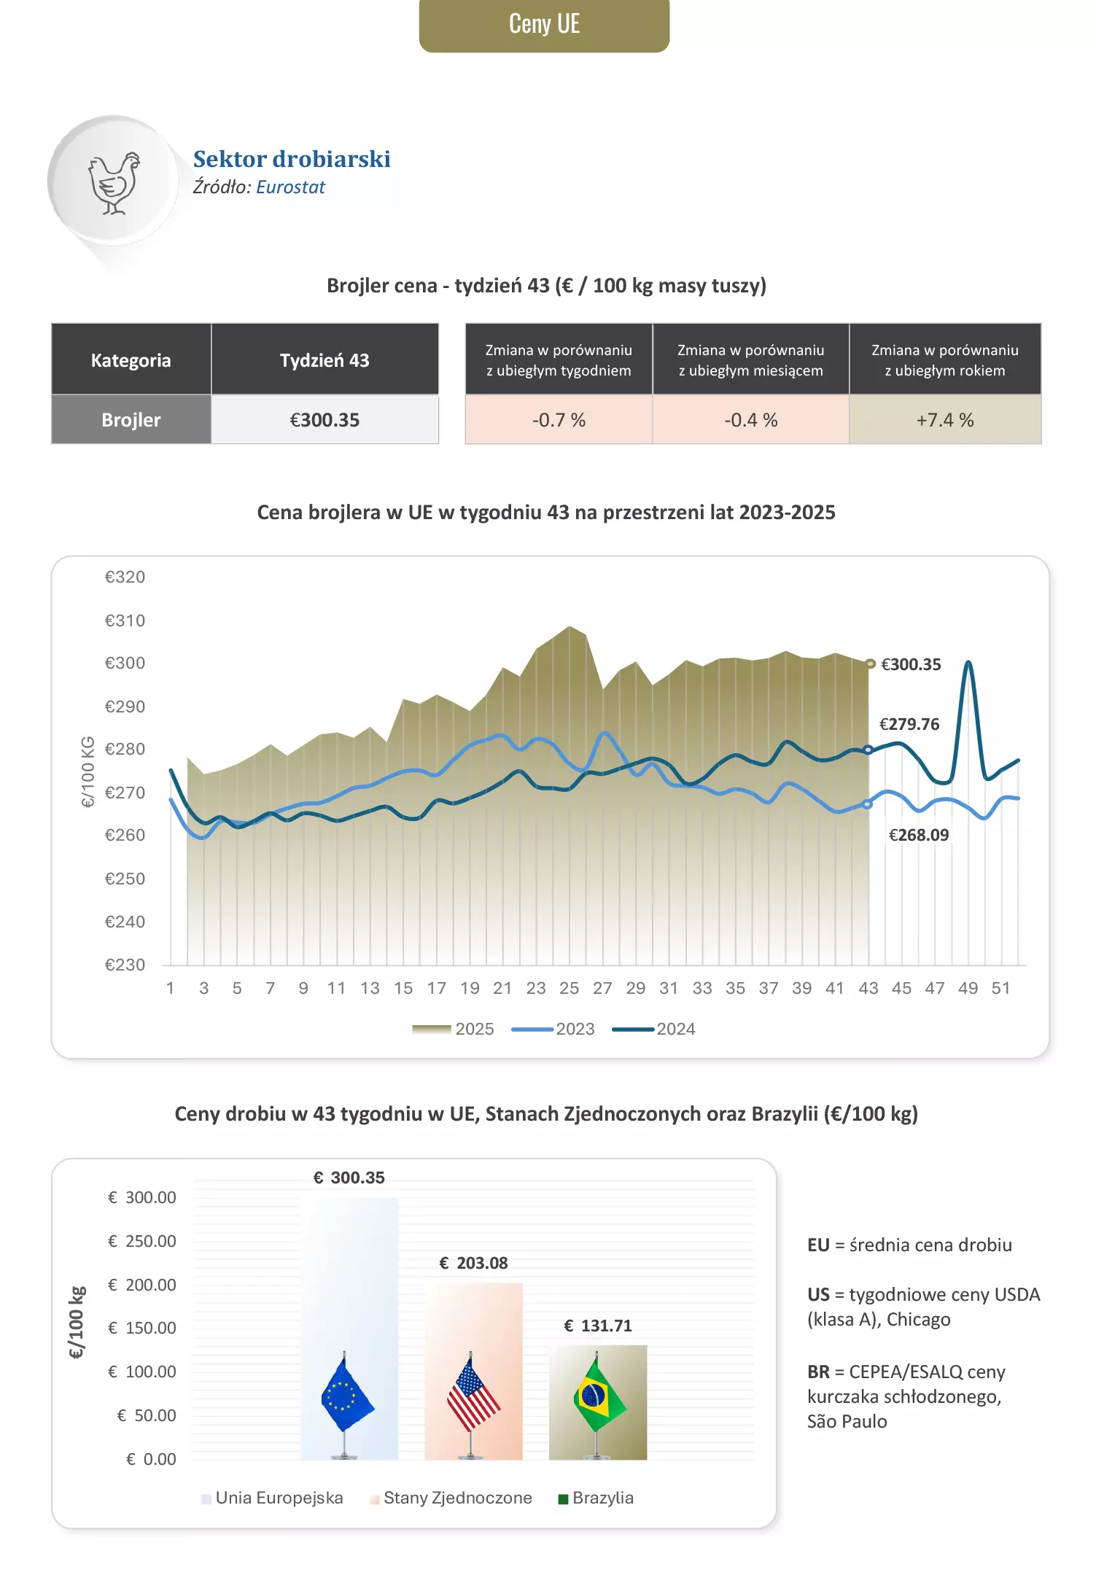Click the 2023 line marker at week 43

[x=867, y=804]
